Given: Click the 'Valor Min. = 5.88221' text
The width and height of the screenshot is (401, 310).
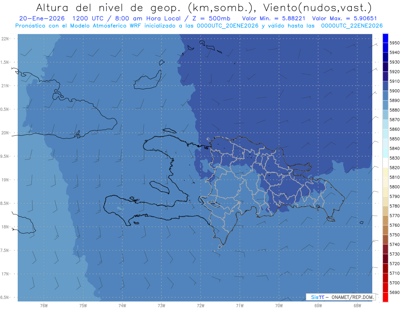Looking at the screenshot, I should pos(273,18).
